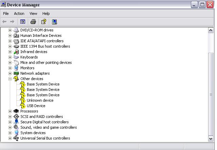Click the Universal Serial Bus controllers icon
The image size is (217, 150).
pyautogui.click(x=16, y=138)
